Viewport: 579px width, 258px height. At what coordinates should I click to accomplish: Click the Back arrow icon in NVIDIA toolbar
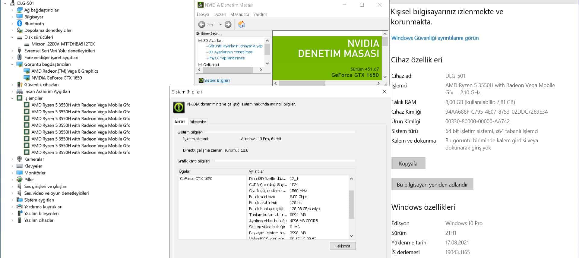pos(202,25)
